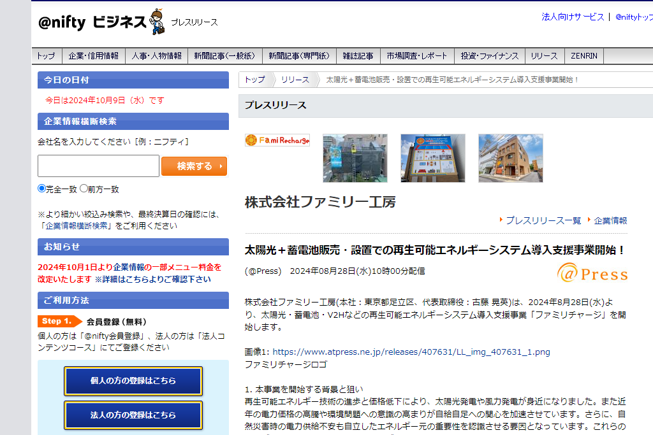The image size is (653, 435).
Task: Click the 会員登録(無料) label
Action: (x=117, y=322)
